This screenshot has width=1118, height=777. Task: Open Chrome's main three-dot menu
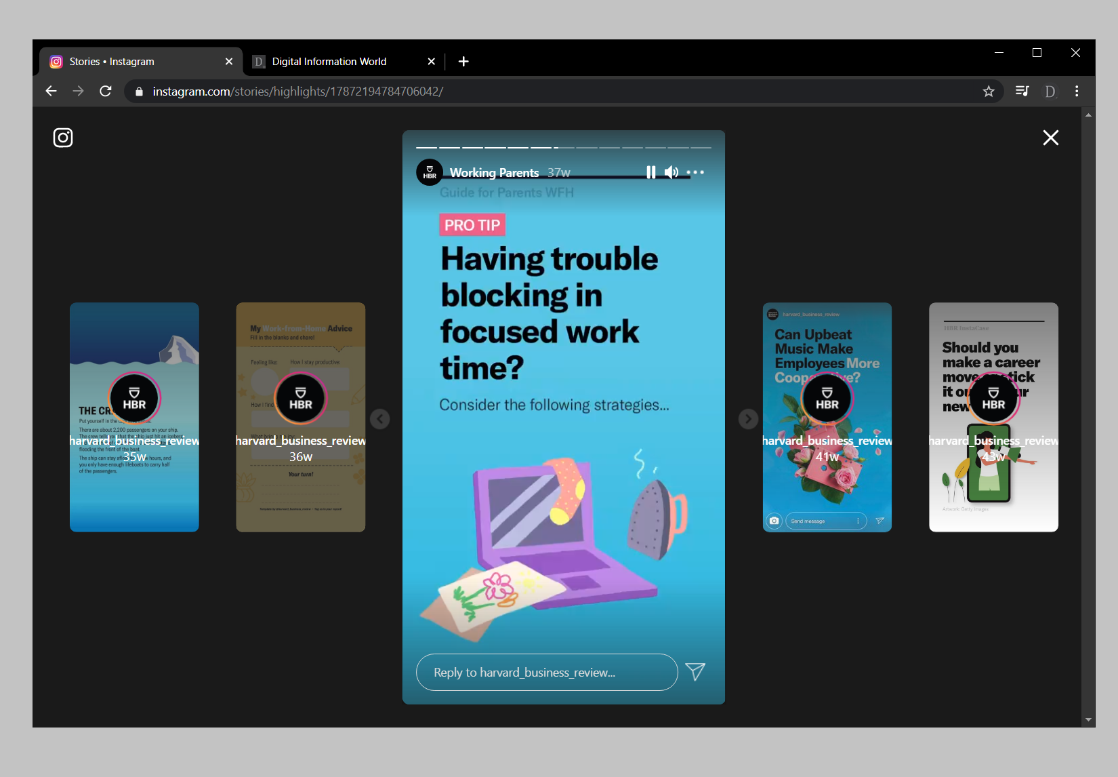[x=1077, y=90]
